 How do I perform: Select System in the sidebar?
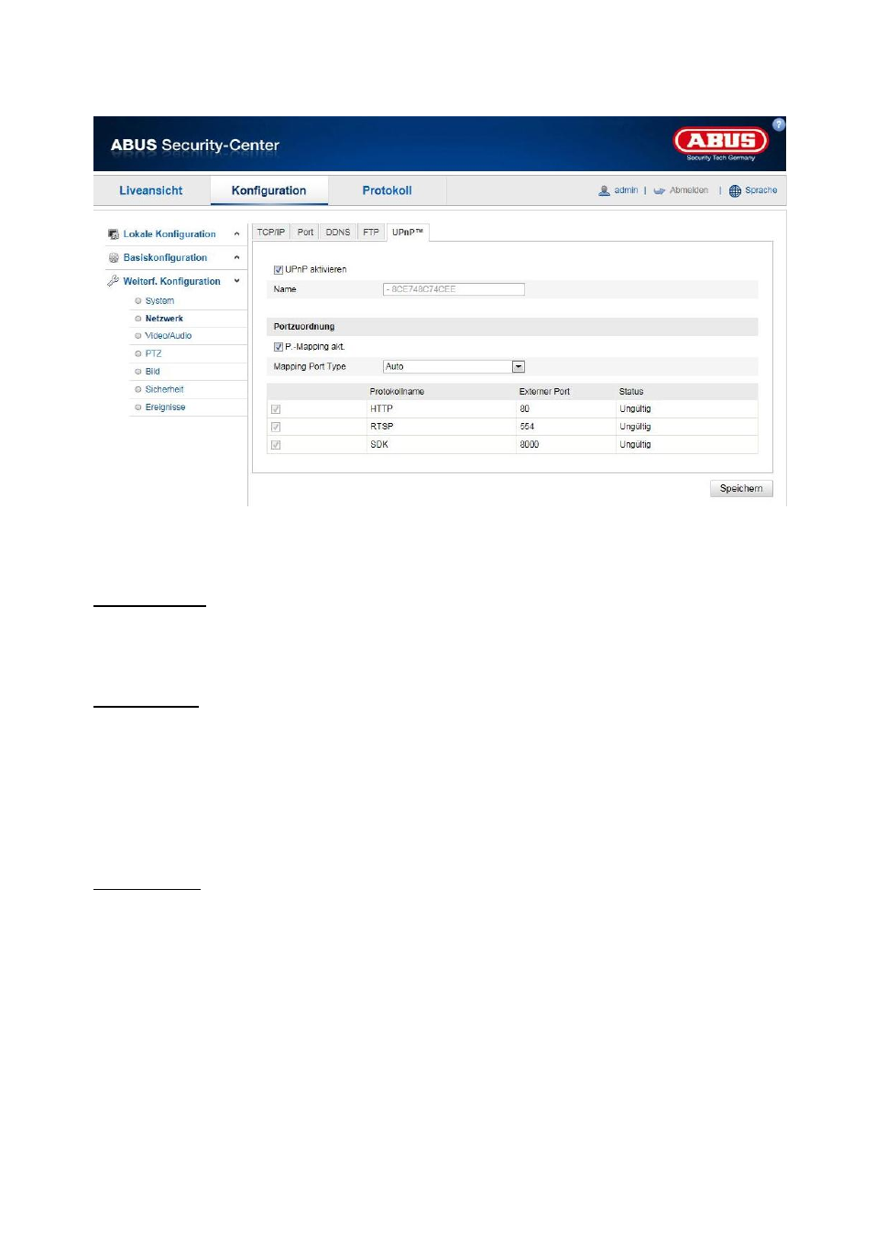159,301
